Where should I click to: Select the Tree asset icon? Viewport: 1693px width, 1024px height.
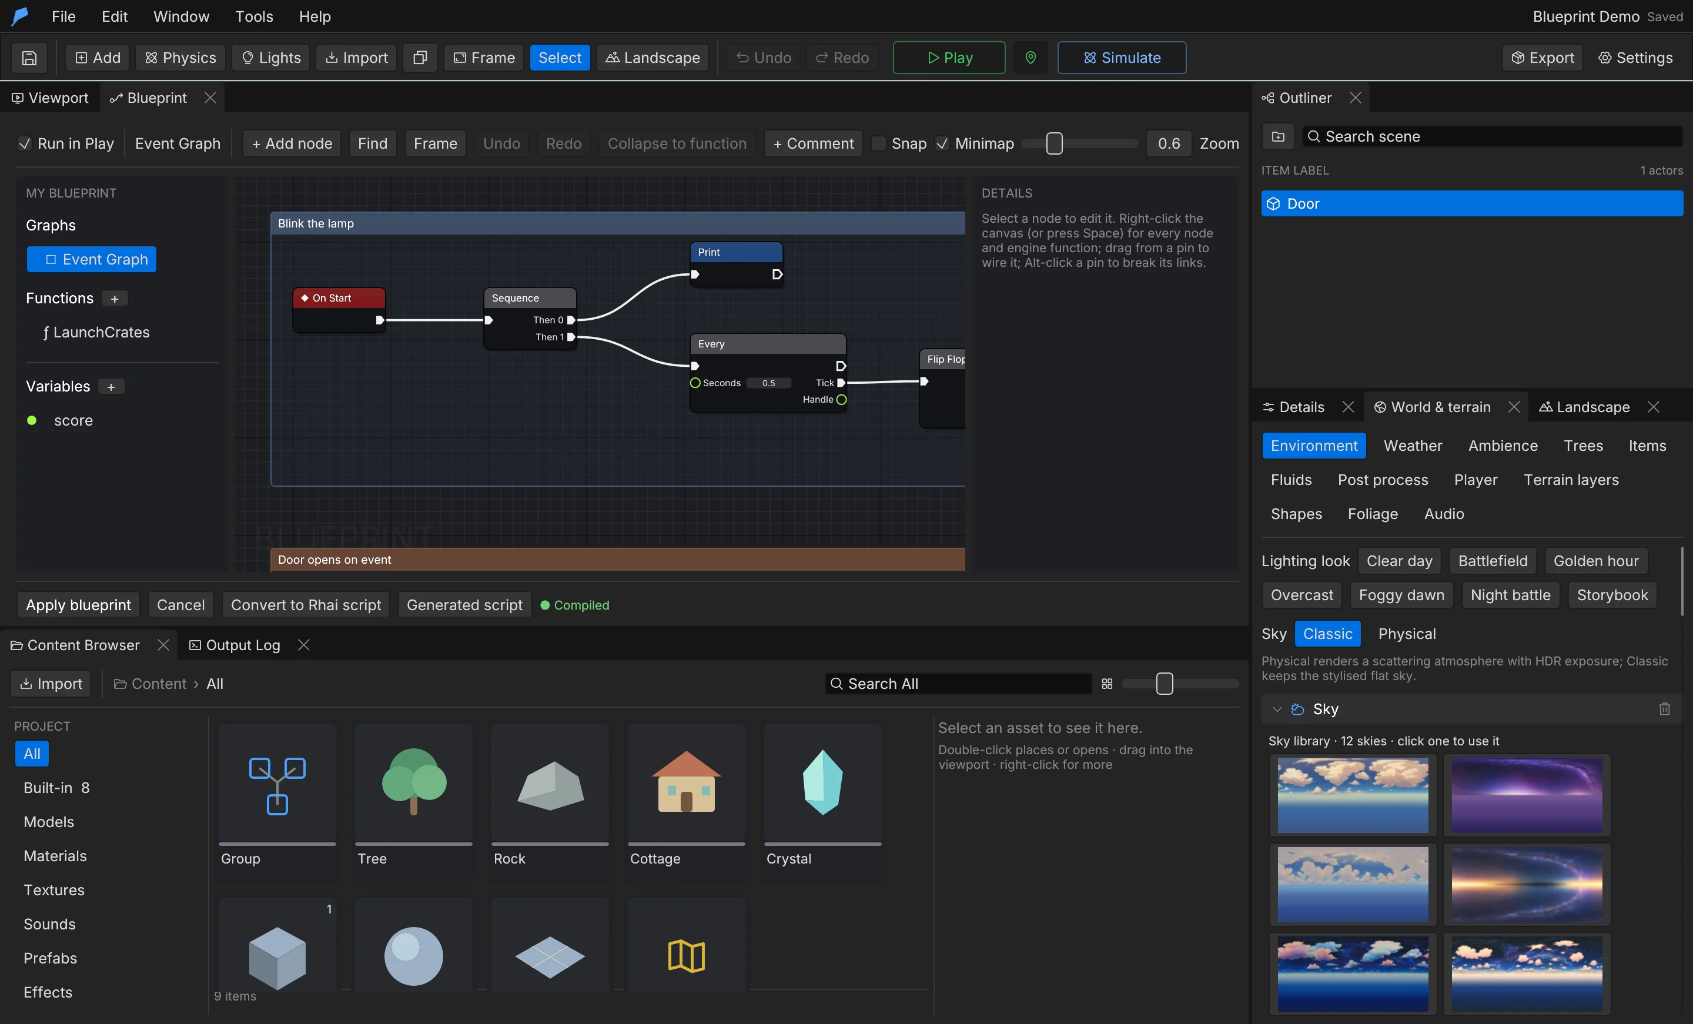pos(414,782)
